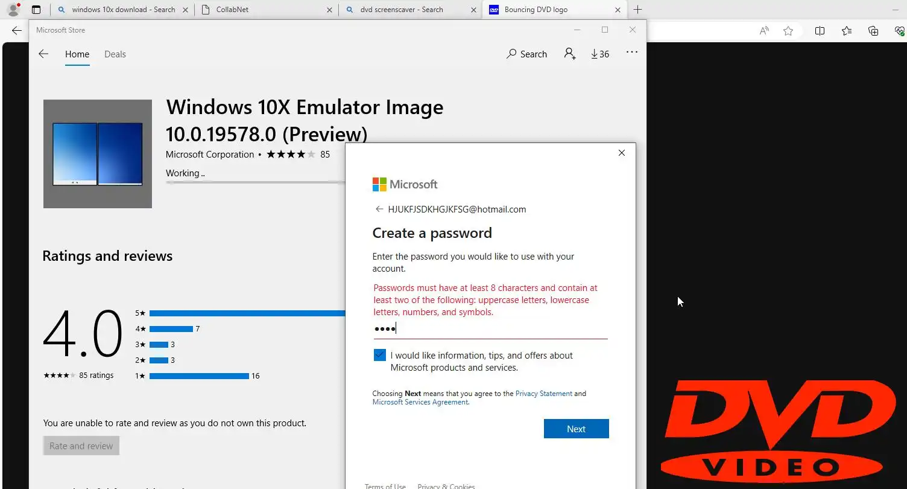The height and width of the screenshot is (489, 907).
Task: Open the Store downloads queue showing 36
Action: click(600, 54)
